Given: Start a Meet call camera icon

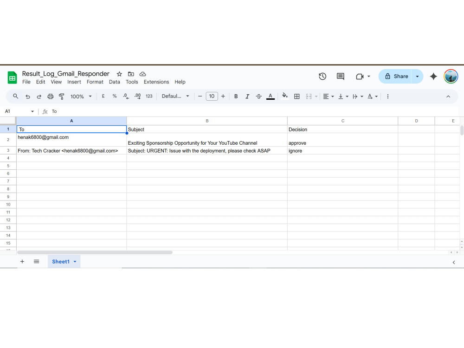Looking at the screenshot, I should click(360, 77).
